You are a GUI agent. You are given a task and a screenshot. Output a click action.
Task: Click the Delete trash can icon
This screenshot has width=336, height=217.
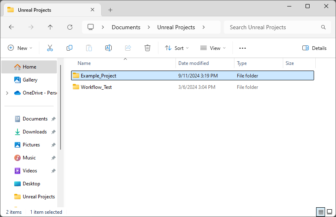pyautogui.click(x=147, y=48)
